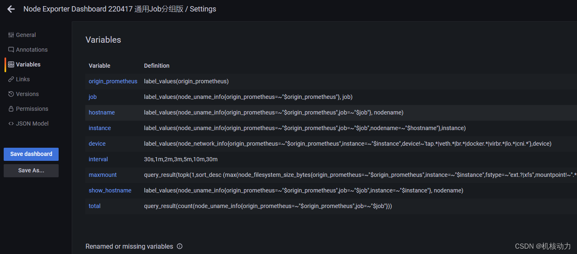Viewport: 577px width, 254px height.
Task: Edit the hostname variable
Action: (102, 112)
